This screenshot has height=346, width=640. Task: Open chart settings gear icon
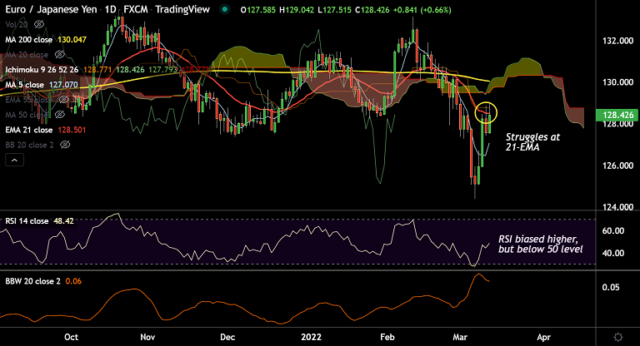pos(618,337)
